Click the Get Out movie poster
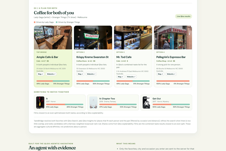 (x=147, y=102)
